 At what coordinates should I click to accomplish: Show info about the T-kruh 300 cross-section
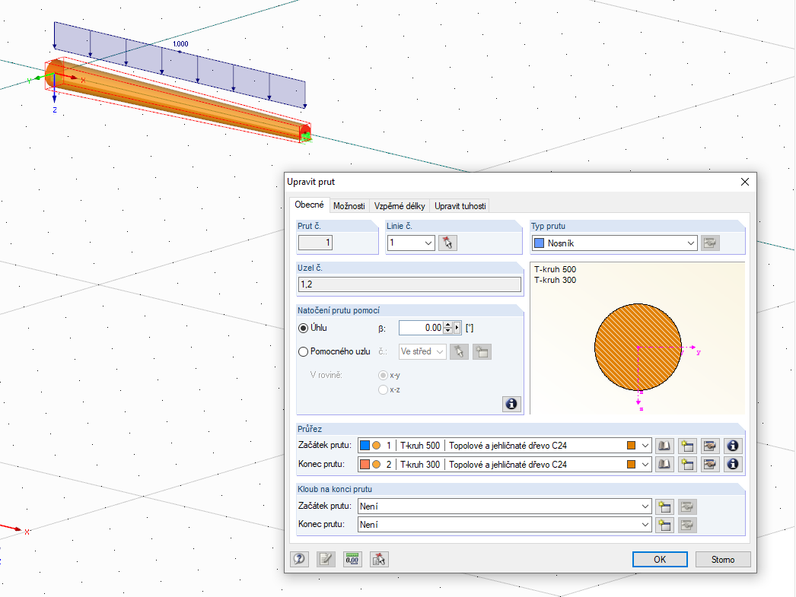[731, 464]
